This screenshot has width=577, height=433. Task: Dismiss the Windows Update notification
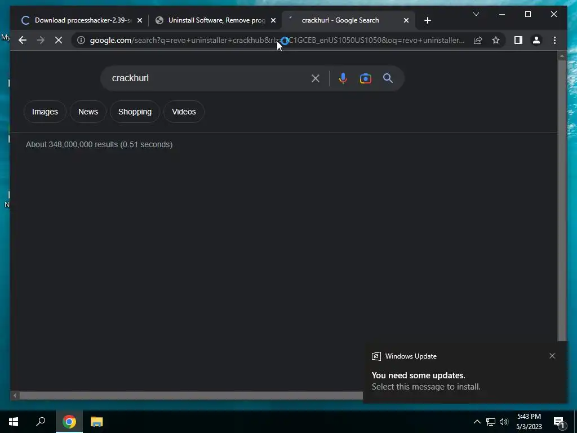pos(552,356)
